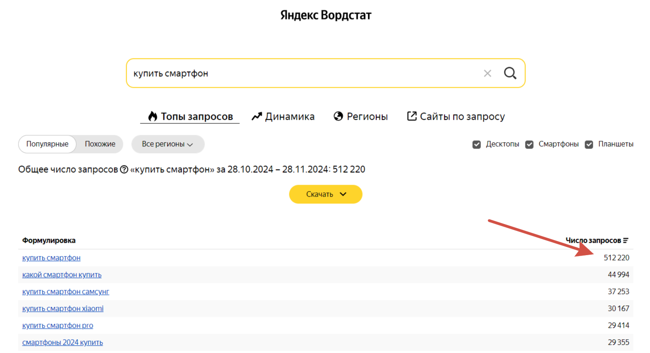Open the Все регионы dropdown
650x353 pixels.
[168, 144]
